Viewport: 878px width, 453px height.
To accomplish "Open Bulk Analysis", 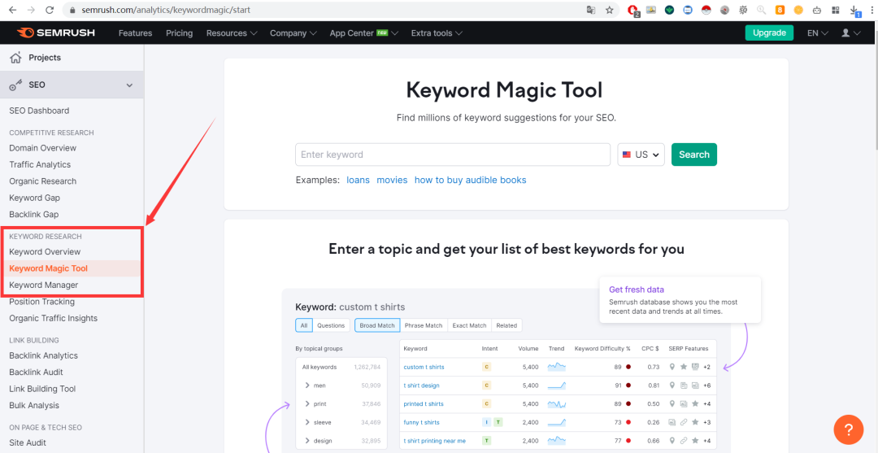I will [x=34, y=405].
